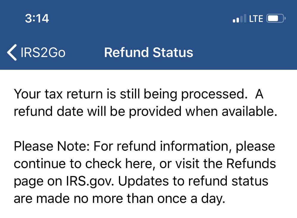Tap the 'refund date will be provided' line
The height and width of the screenshot is (218, 297).
pos(89,111)
